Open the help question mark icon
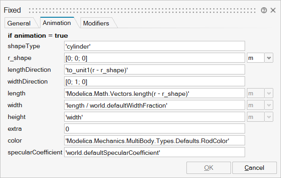 point(264,10)
